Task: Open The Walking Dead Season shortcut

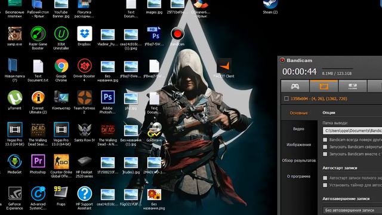Action: [x=38, y=134]
